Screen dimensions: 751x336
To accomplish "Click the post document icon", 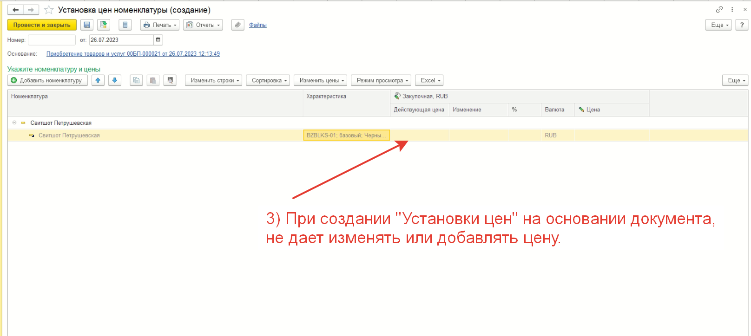I will (104, 25).
